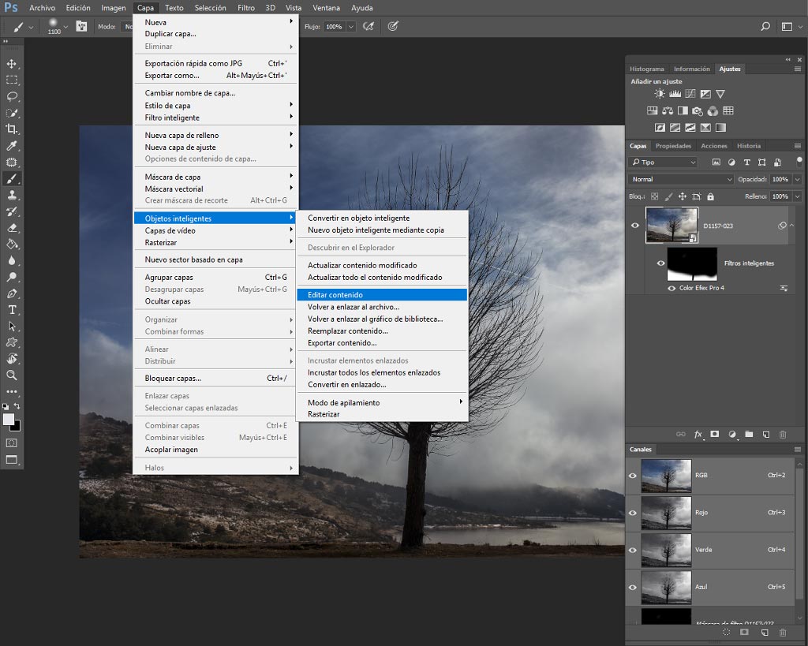Open the brush preset picker arrow

click(x=65, y=27)
